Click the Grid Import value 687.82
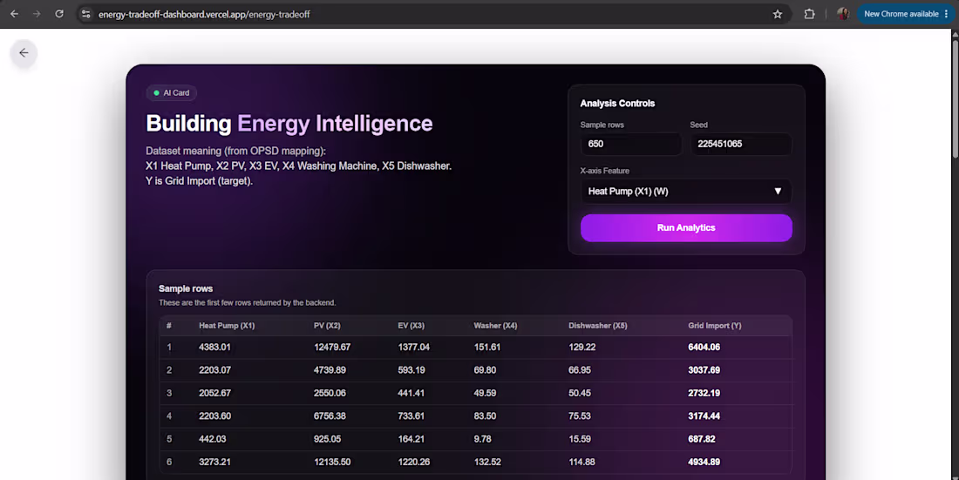 tap(702, 439)
